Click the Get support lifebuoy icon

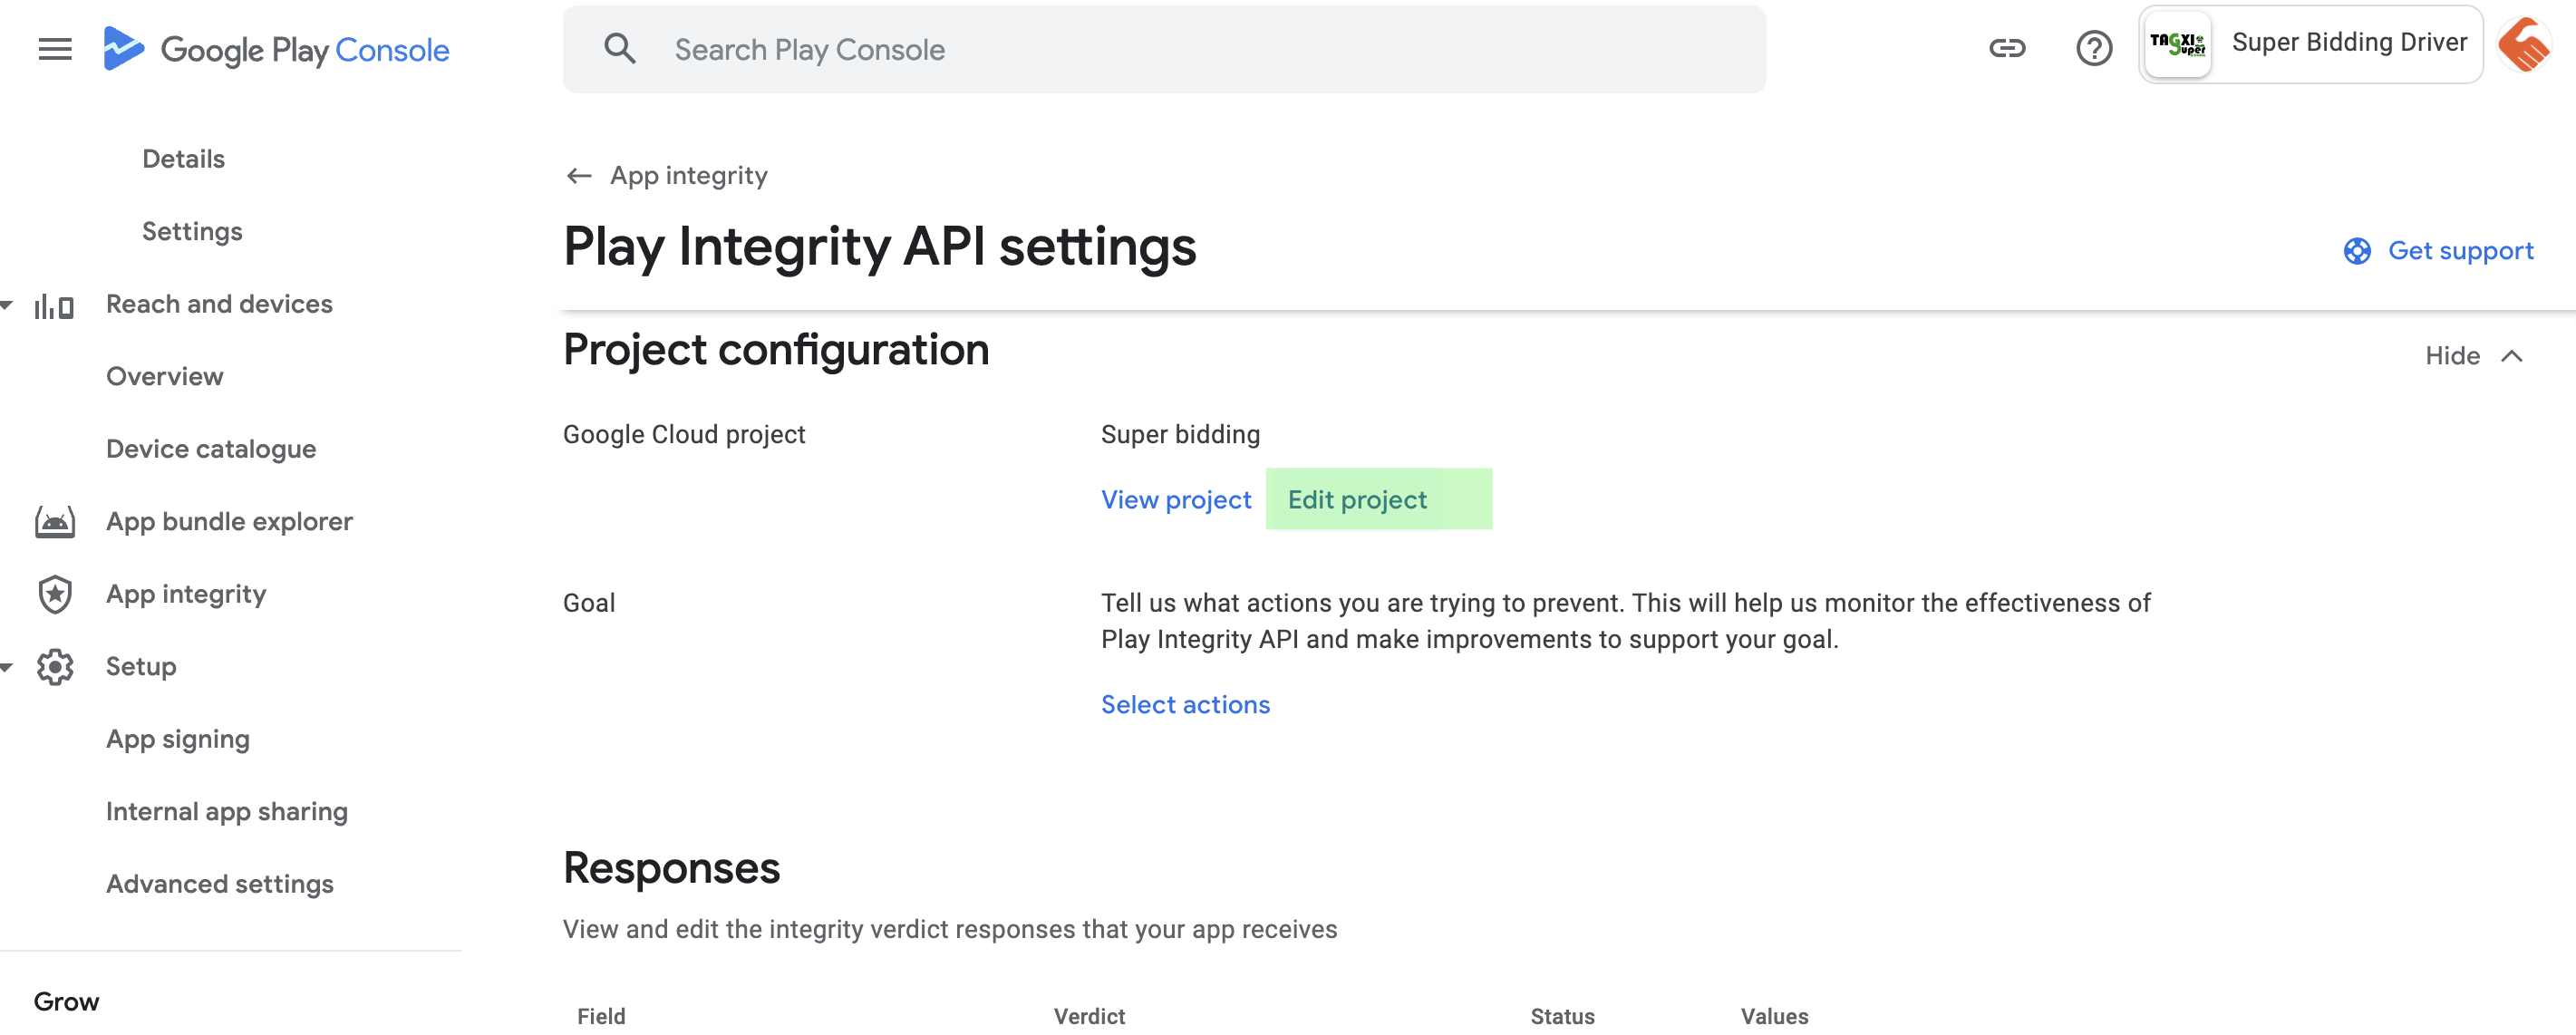click(x=2357, y=251)
